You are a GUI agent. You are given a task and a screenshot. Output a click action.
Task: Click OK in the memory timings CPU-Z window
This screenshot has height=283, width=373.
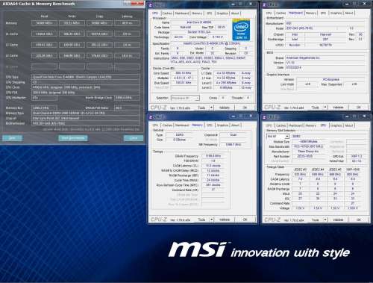click(x=245, y=220)
